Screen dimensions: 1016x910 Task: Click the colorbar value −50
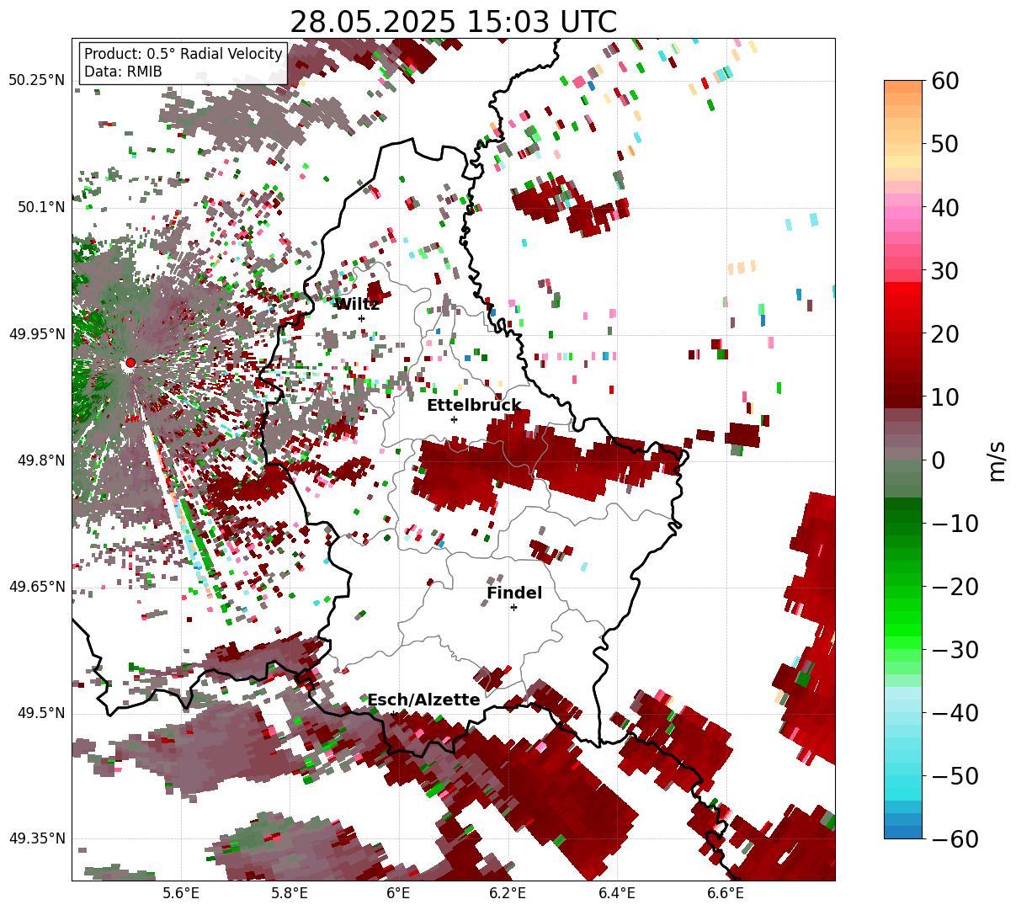[x=955, y=775]
